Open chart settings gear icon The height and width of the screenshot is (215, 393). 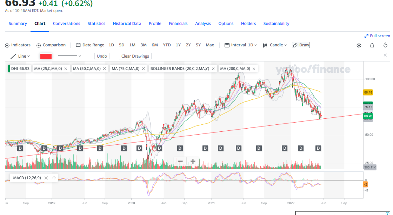click(x=359, y=45)
